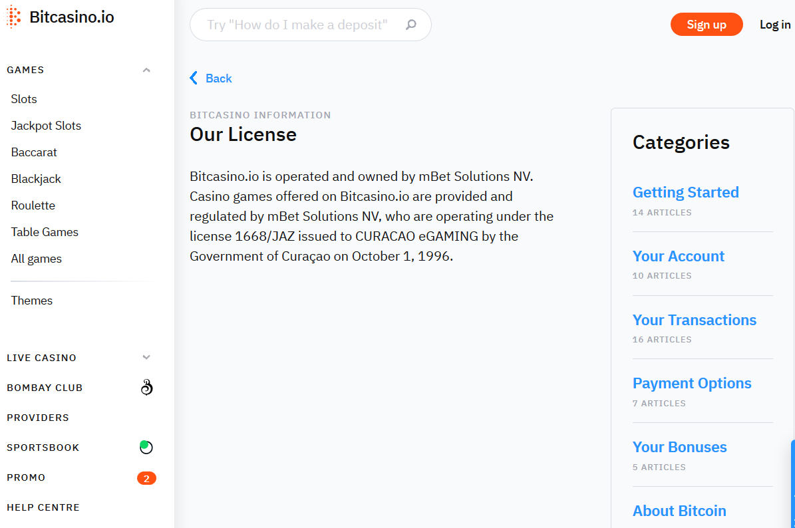Open the Payment Options category

pos(692,383)
